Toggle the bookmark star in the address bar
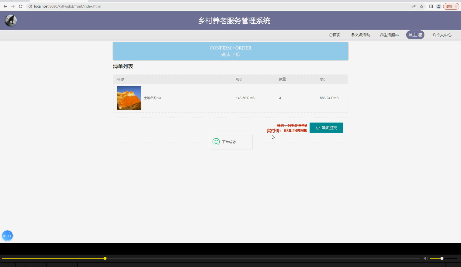 click(x=421, y=6)
